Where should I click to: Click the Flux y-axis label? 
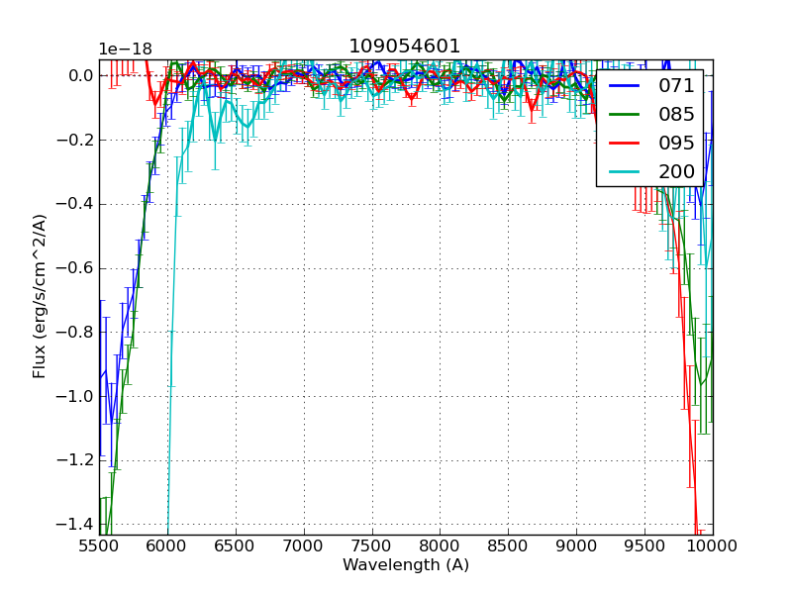coord(40,296)
